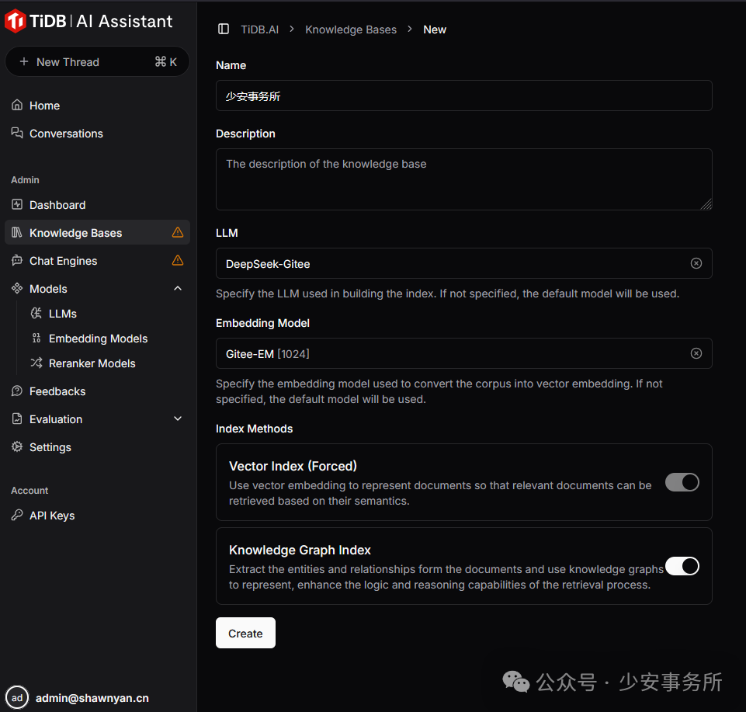Screen dimensions: 746x712
Task: Click the Chat Engines warning triangle
Action: [178, 260]
